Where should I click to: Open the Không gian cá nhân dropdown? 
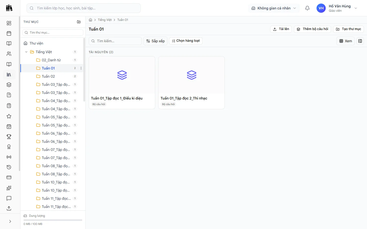click(x=274, y=8)
